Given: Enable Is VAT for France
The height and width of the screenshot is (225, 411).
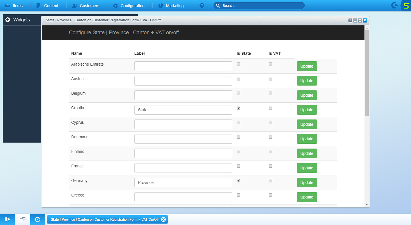Looking at the screenshot, I should (x=271, y=166).
